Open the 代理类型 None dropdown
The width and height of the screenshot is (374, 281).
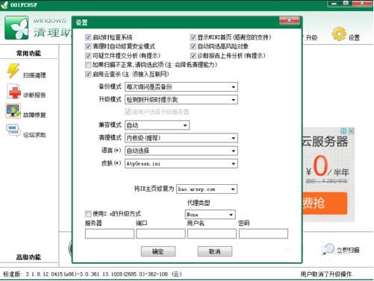210,215
